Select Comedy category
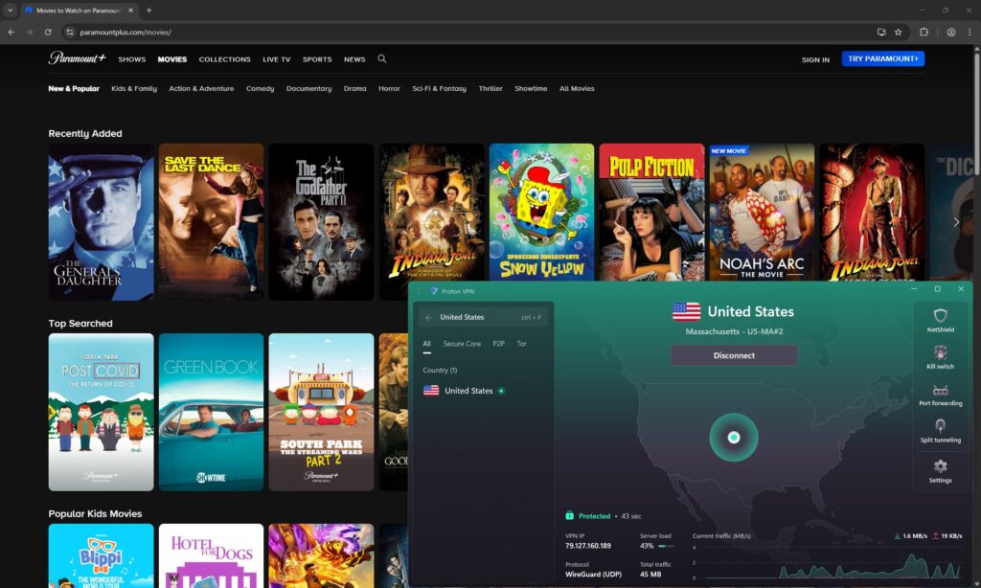The image size is (981, 588). 261,89
